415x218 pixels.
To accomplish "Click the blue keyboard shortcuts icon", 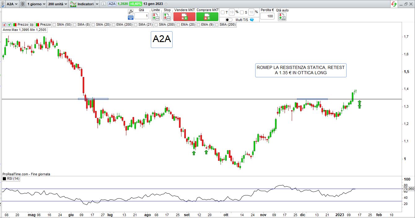I will 130,18.
